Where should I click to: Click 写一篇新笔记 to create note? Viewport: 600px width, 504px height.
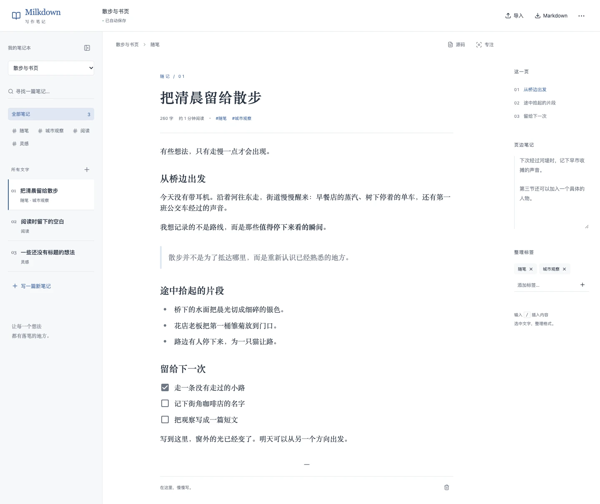(x=32, y=286)
